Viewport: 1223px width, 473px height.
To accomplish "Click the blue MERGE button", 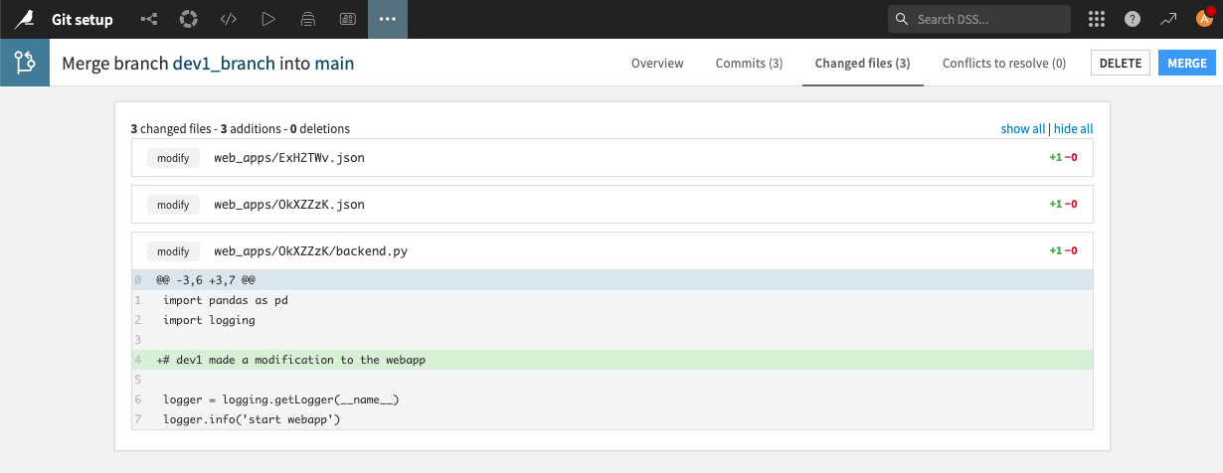I will click(1187, 63).
